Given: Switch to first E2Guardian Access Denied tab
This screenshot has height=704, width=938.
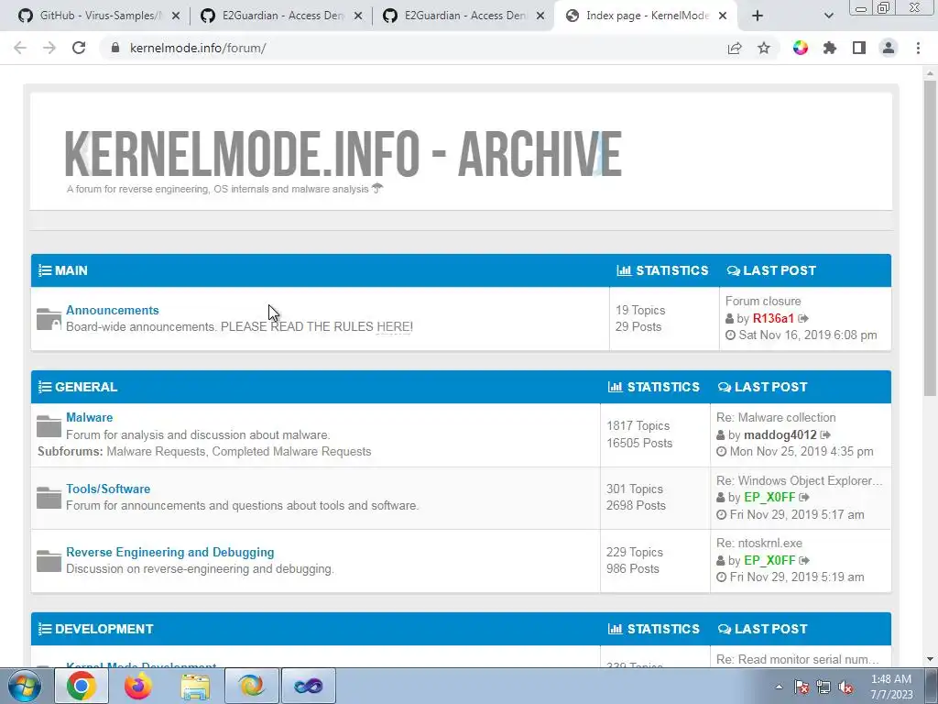Looking at the screenshot, I should (281, 16).
